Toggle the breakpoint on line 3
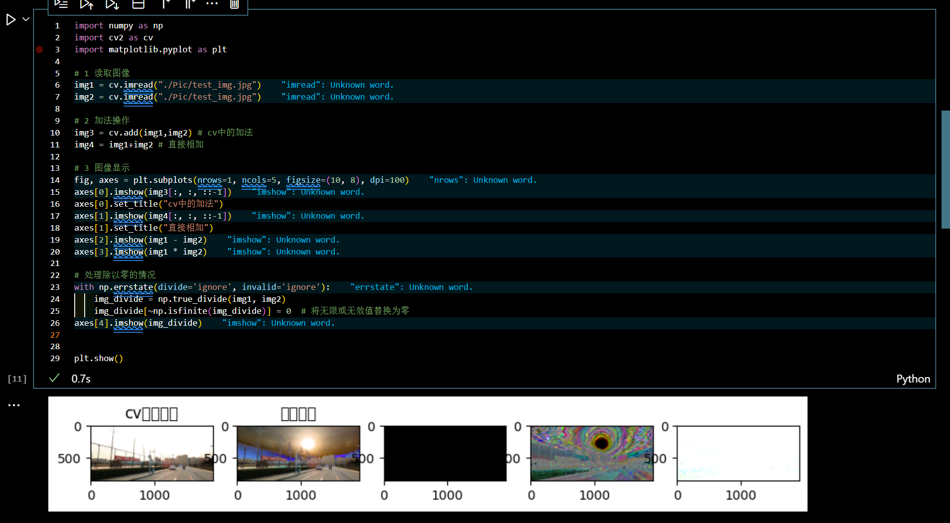This screenshot has width=950, height=523. pyautogui.click(x=39, y=49)
